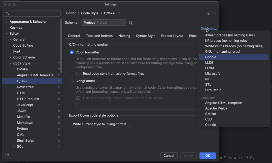Image resolution: width=272 pixels, height=163 pixels.
Task: Enable reading code style from .clang-format files
Action: tap(78, 74)
